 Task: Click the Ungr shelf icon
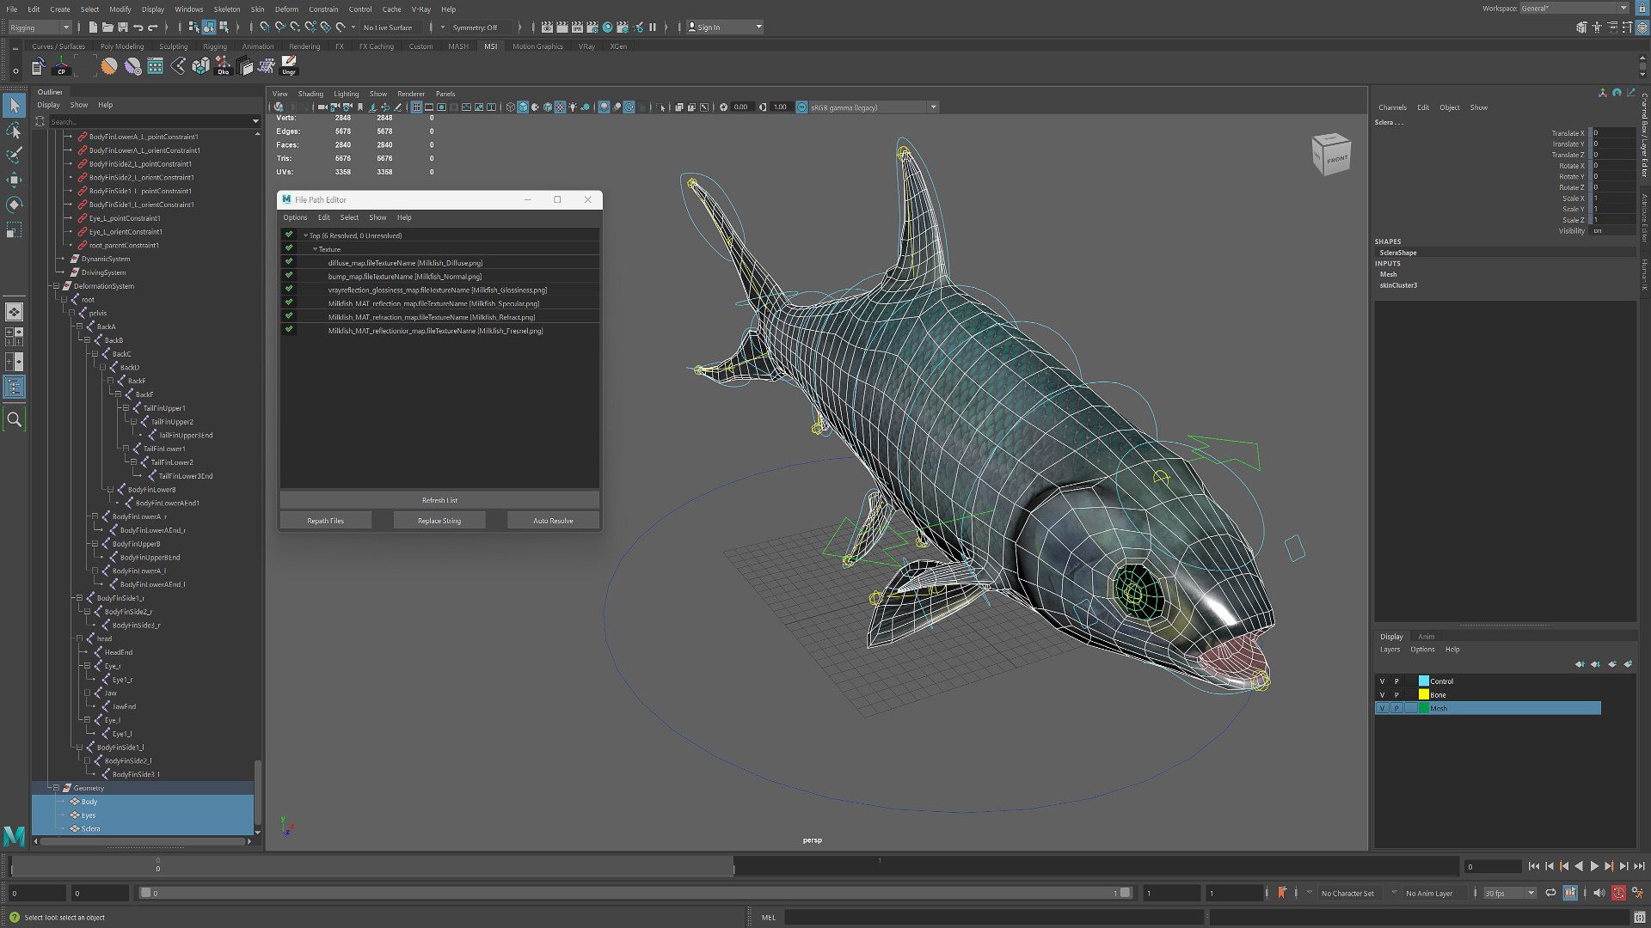coord(289,66)
